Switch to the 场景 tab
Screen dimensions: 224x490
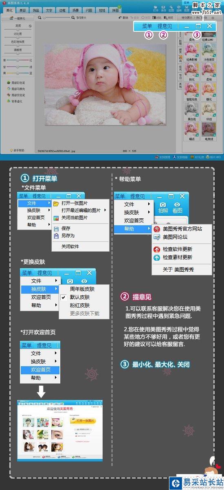[x=76, y=10]
